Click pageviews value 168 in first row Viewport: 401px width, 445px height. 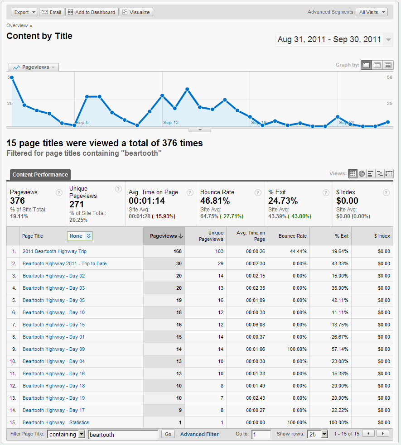178,251
